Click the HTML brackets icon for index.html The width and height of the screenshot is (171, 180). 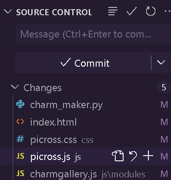[20, 122]
